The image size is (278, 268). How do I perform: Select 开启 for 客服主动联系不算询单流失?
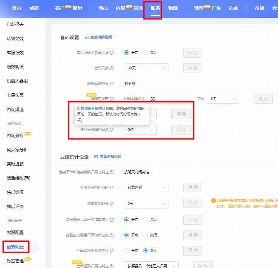(x=126, y=235)
